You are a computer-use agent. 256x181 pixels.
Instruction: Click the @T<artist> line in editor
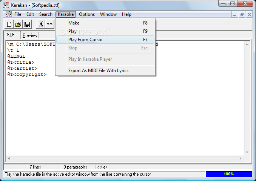point(22,68)
